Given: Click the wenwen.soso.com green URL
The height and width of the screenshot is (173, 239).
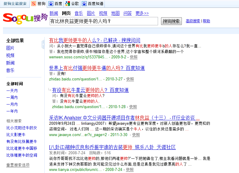Looking at the screenshot, I should [78, 57].
